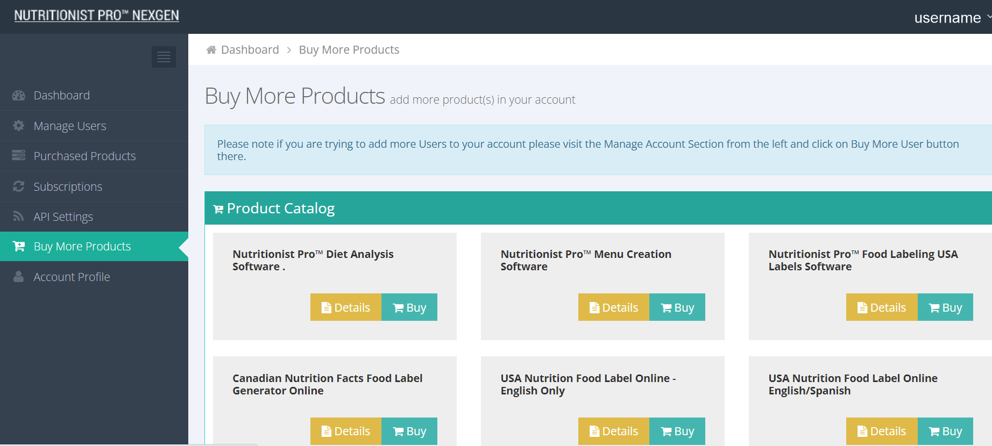View Details for Food Labeling USA Labels Software

(x=882, y=307)
